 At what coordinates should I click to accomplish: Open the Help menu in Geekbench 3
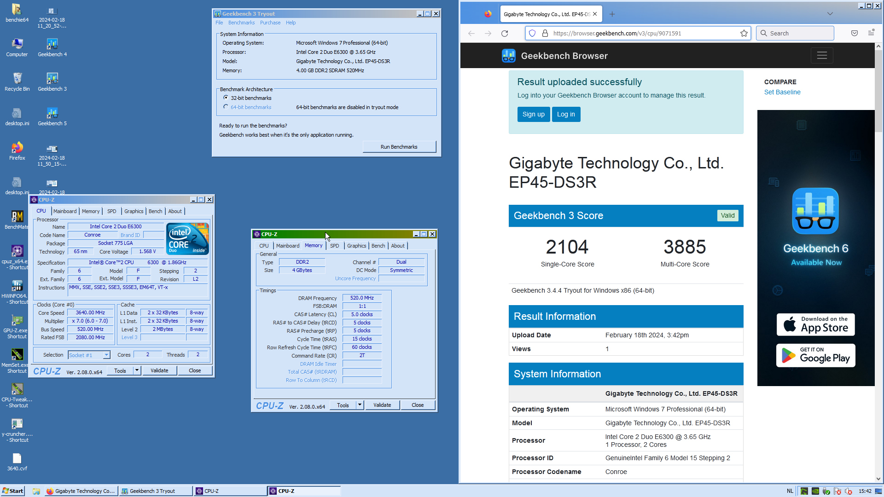[x=291, y=23]
